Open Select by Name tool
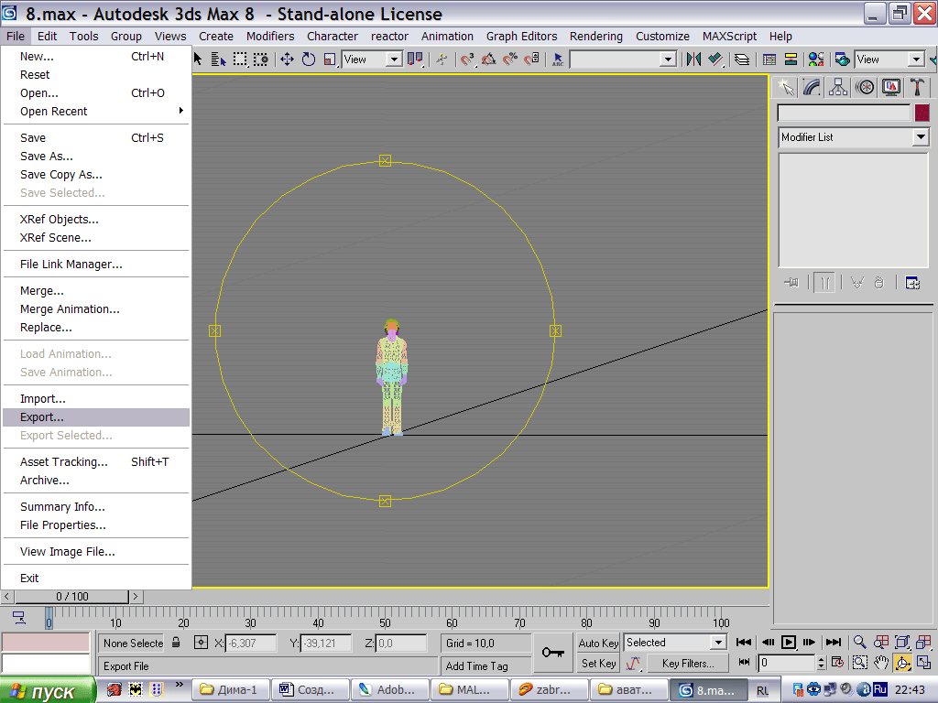The height and width of the screenshot is (703, 938). (218, 59)
